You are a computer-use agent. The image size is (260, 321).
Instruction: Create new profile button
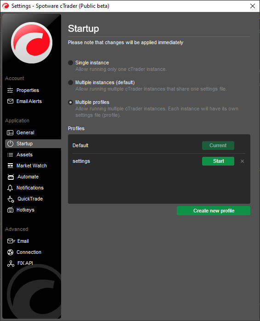click(x=214, y=211)
